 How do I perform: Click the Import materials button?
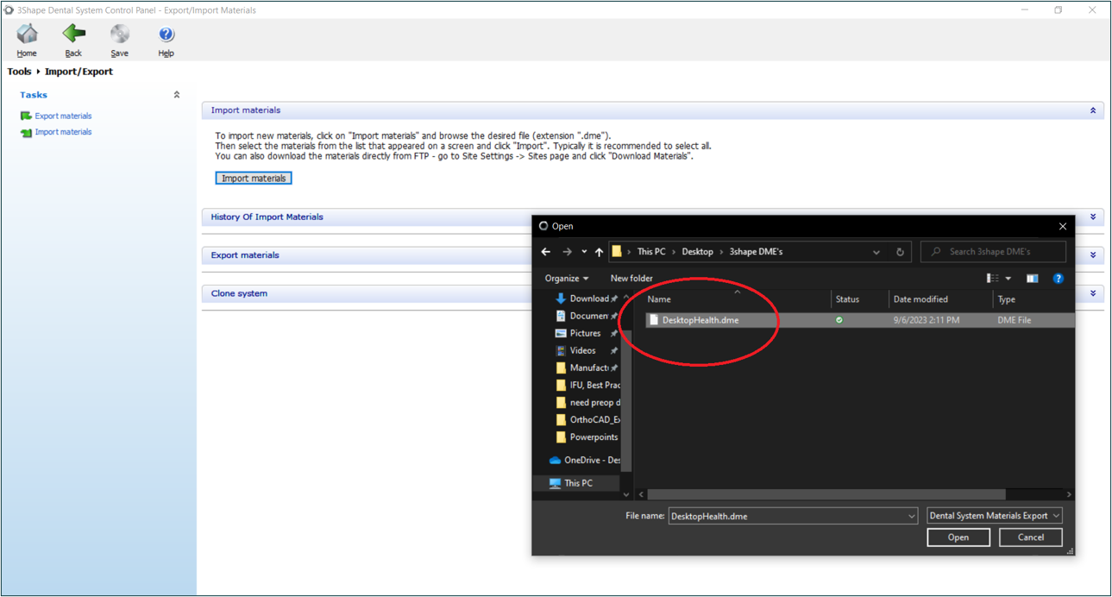(x=254, y=178)
